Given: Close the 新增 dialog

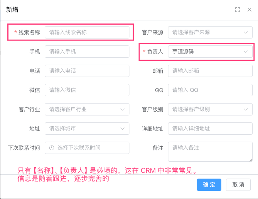Looking at the screenshot, I should point(249,10).
